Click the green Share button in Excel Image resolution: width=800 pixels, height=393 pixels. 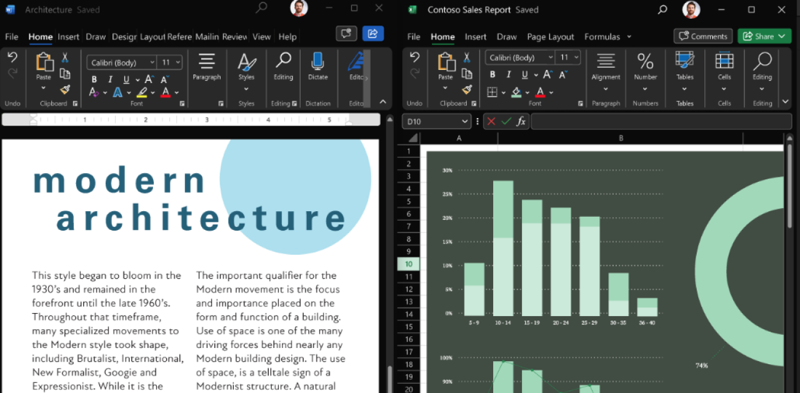764,36
